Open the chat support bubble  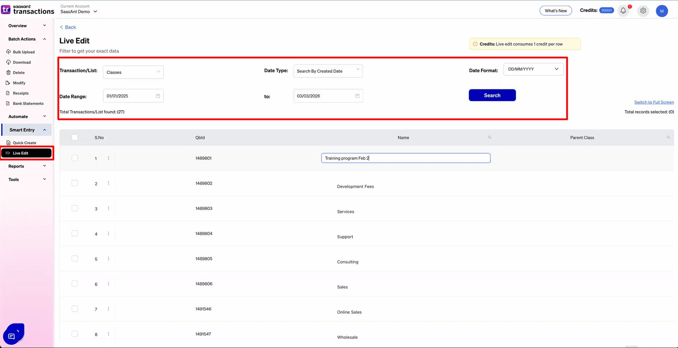(13, 334)
